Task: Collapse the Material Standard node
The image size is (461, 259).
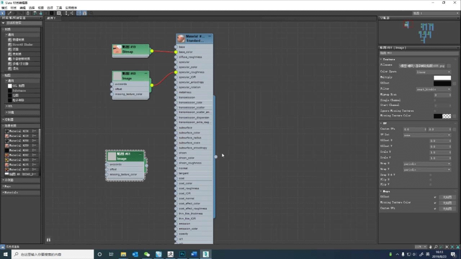Action: (x=210, y=36)
